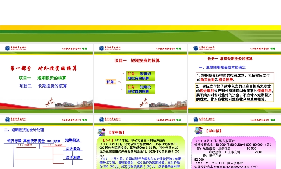281x169 pixels.
Task: Select the 任务一 取得短期投资的核算 green box
Action: click(x=140, y=75)
